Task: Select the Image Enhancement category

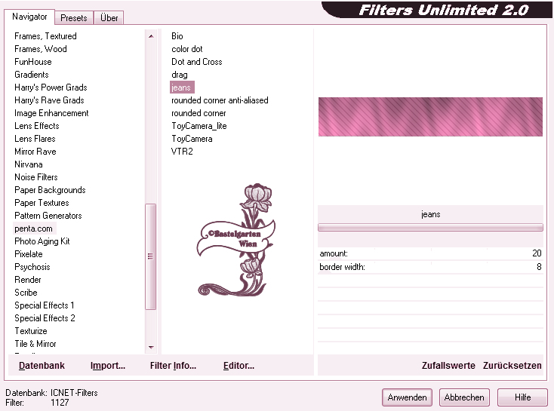Action: click(x=51, y=113)
